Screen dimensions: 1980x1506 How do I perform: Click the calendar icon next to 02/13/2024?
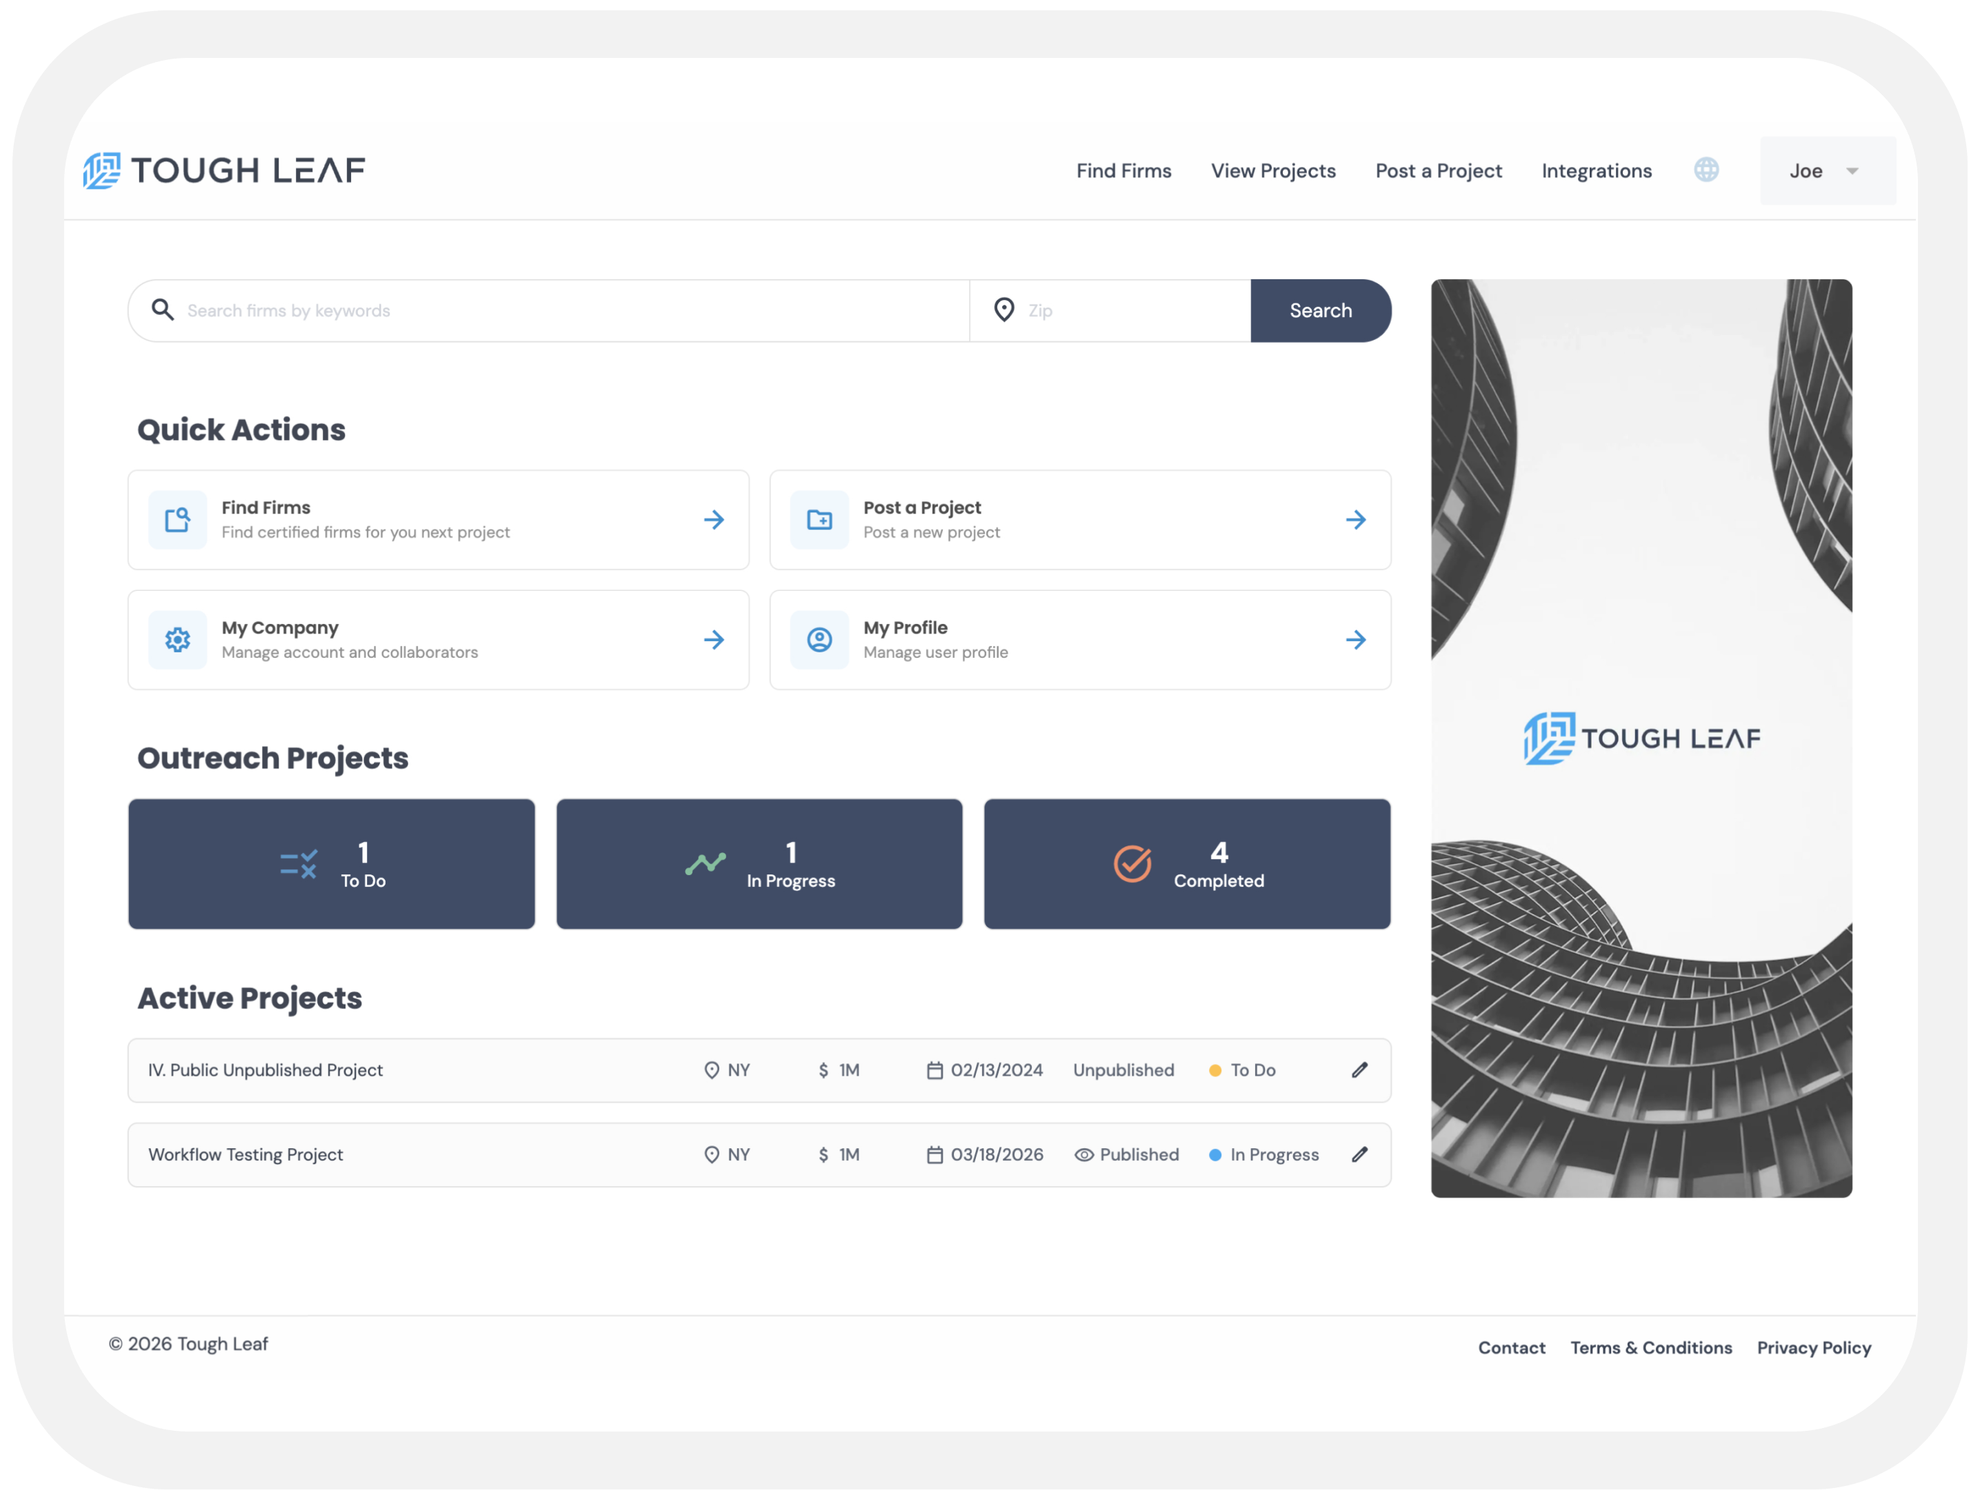[935, 1070]
